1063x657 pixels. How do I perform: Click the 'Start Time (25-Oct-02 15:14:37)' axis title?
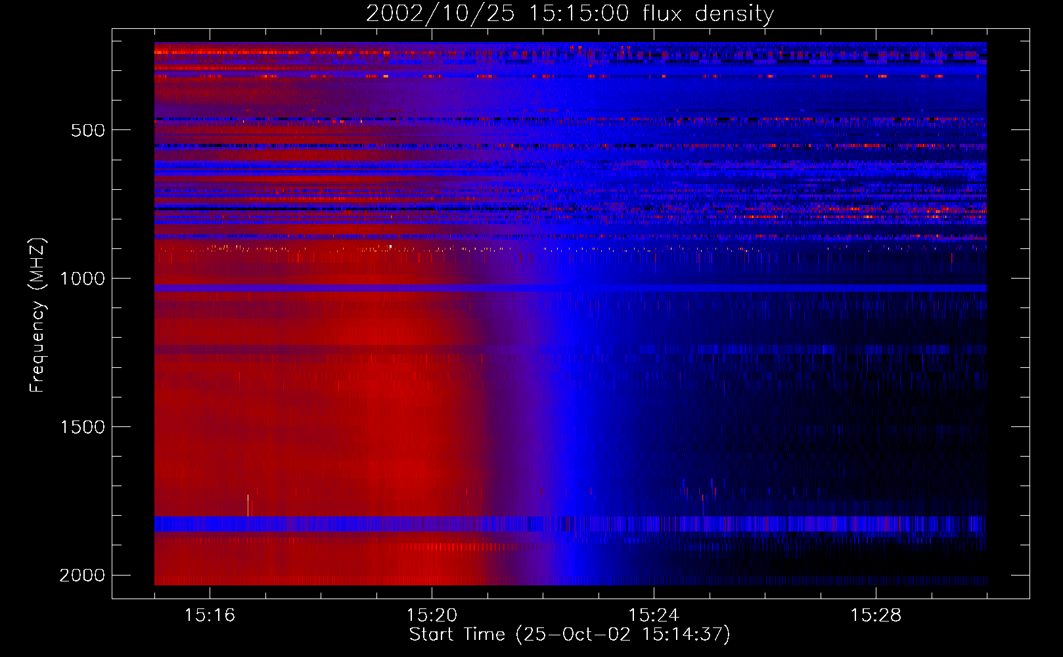click(x=570, y=635)
